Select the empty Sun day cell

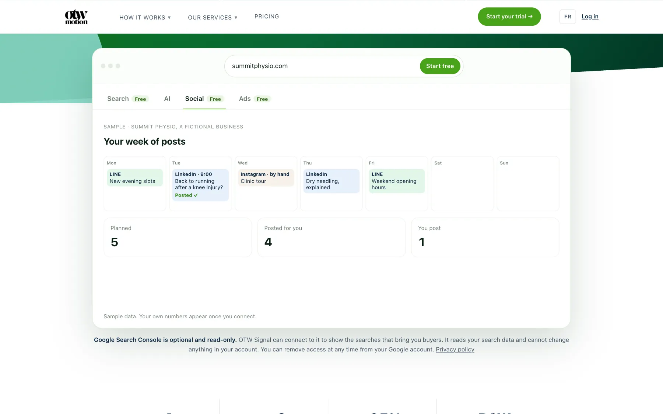(528, 184)
